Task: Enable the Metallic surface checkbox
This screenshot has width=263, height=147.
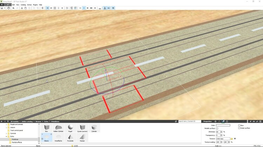Action: pos(217,128)
